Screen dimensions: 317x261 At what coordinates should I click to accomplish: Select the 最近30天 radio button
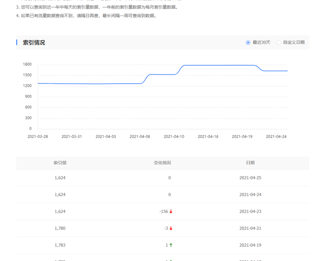(x=248, y=42)
